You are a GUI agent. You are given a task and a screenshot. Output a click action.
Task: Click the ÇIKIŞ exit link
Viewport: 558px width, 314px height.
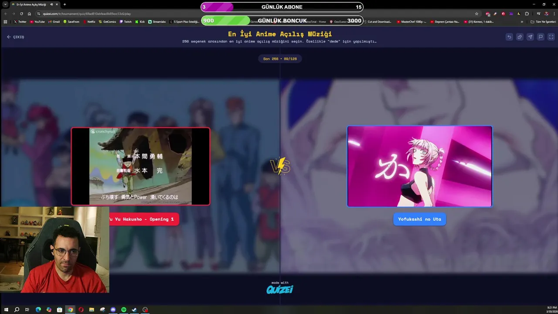pos(15,37)
